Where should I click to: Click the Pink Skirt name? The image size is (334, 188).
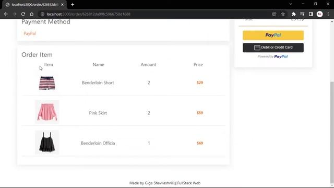point(98,113)
